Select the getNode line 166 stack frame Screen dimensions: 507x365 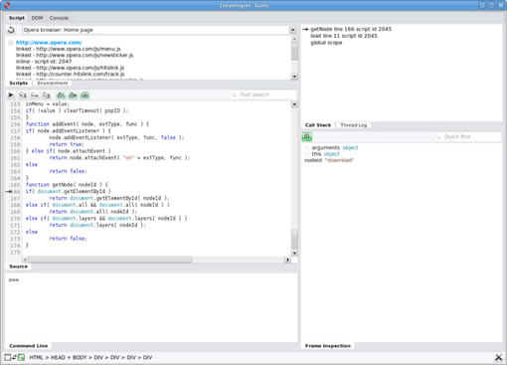click(x=351, y=29)
